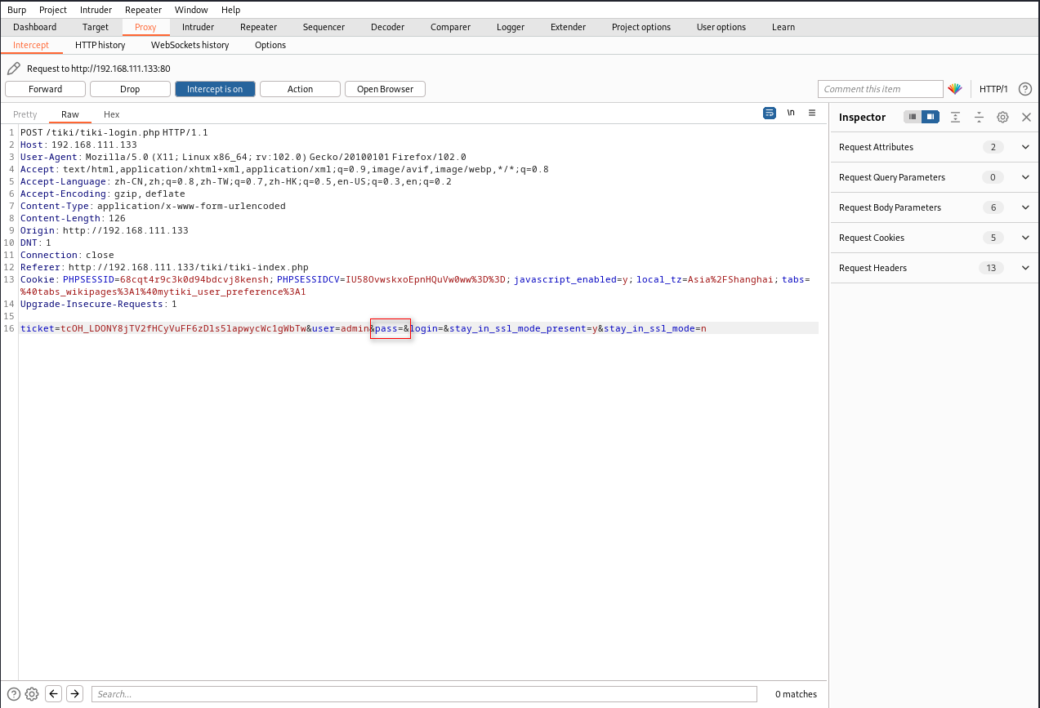This screenshot has height=708, width=1040.
Task: Open the Help menu
Action: [230, 10]
